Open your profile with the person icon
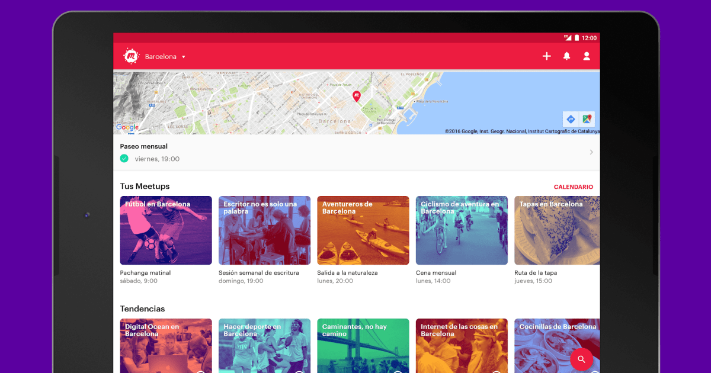 (586, 56)
